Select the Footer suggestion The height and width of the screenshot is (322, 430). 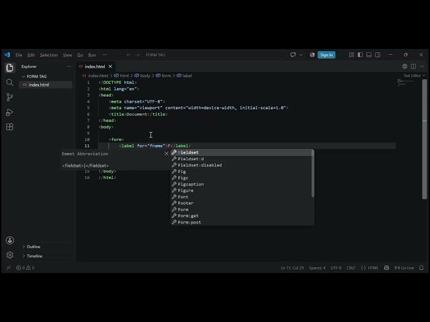[x=242, y=203]
